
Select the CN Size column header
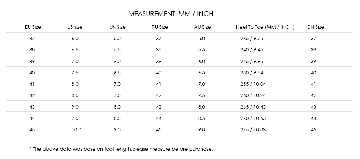[x=315, y=27]
